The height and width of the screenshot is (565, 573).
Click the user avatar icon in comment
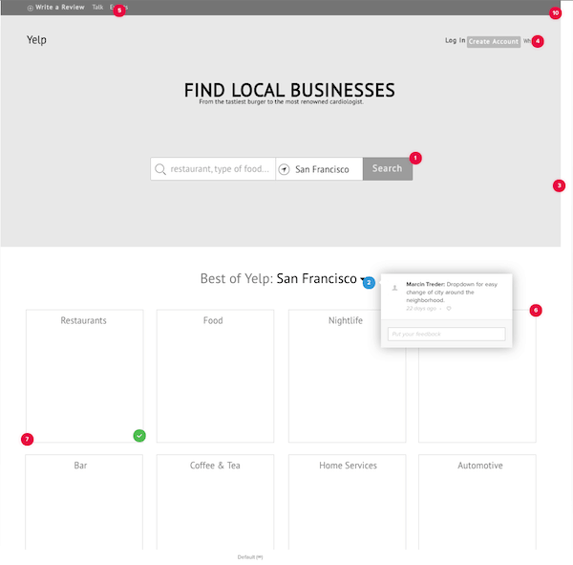394,288
